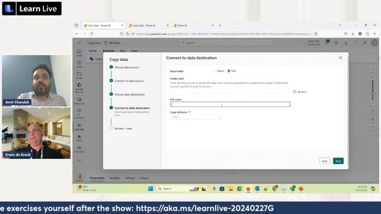Viewport: 381px width, 214px height.
Task: Open the Create icon in left navigation
Action: tap(79, 64)
